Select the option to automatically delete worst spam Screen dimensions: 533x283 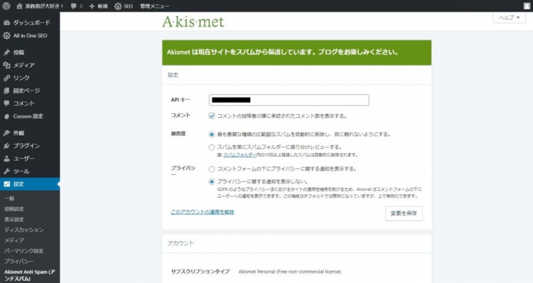coord(212,135)
